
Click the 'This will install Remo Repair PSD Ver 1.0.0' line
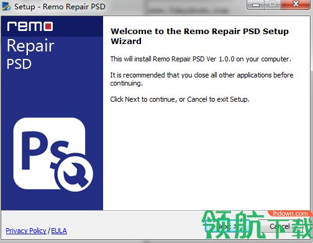tap(201, 59)
